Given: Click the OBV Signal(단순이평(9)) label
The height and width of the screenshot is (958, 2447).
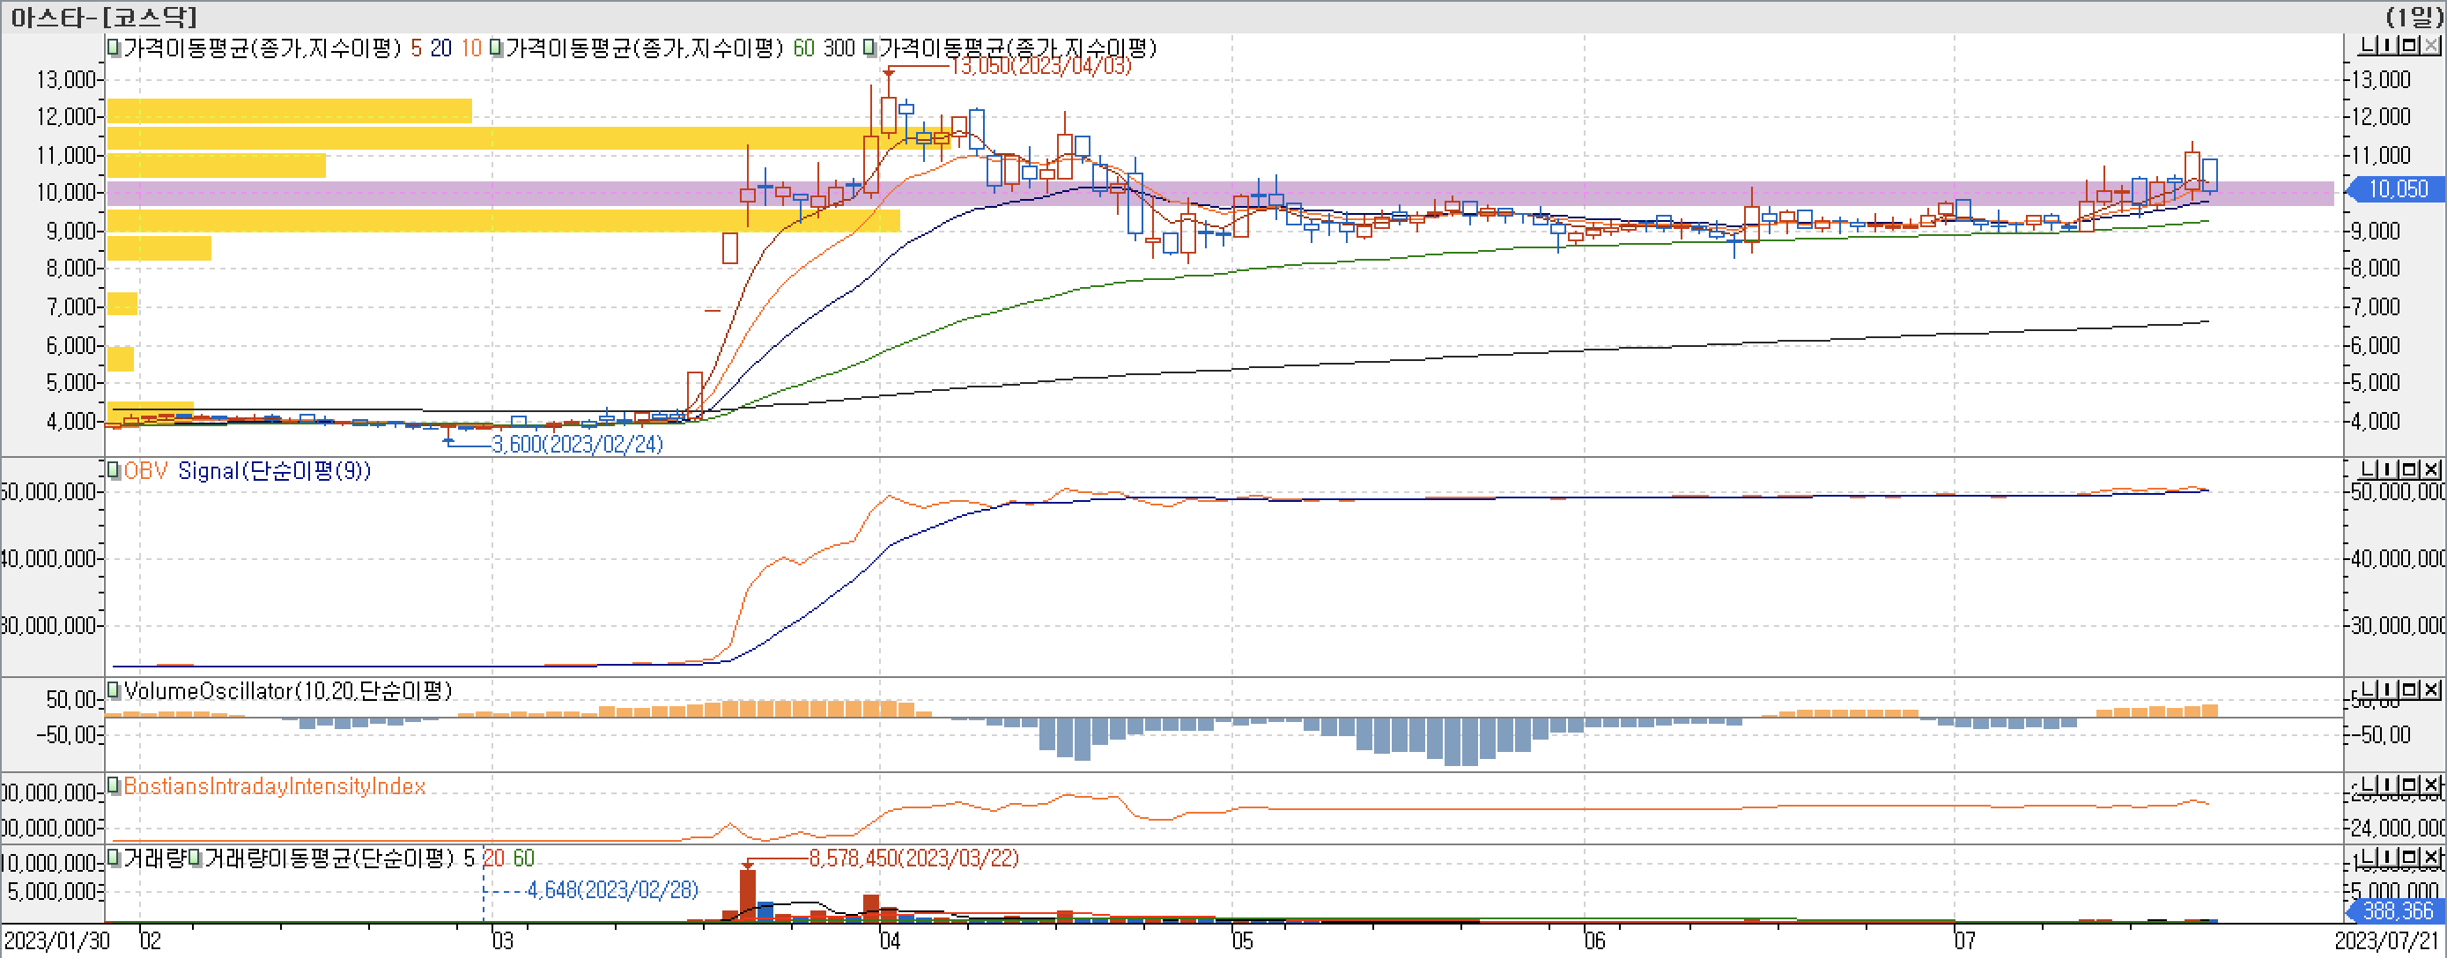Looking at the screenshot, I should click(274, 471).
